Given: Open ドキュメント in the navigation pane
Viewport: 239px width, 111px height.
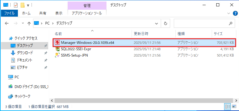Looking at the screenshot, I should point(24,60).
